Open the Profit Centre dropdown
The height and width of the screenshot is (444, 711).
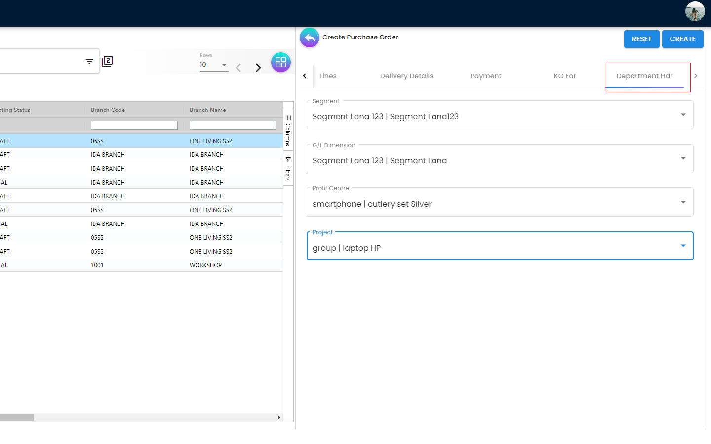click(x=683, y=202)
